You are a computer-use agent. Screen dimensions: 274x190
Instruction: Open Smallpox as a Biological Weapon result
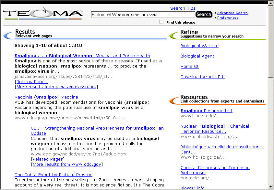(82, 56)
